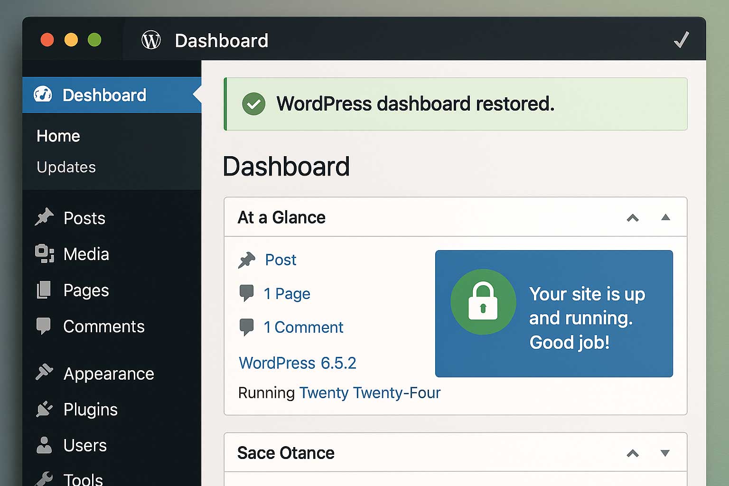This screenshot has width=729, height=486.
Task: Click the pin icon next to Post
Action: [247, 260]
